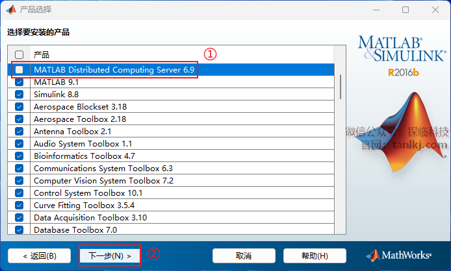This screenshot has height=271, width=451.
Task: Select the Simulink 8.8 row text
Action: 56,95
